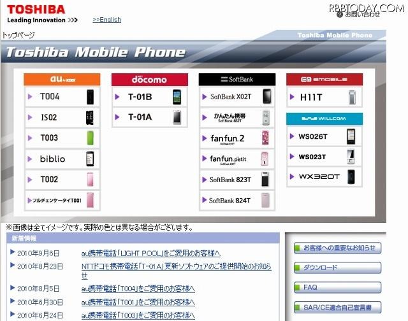Viewport: 408px width, 321px height.
Task: Click the H11T phone thumbnail
Action: (352, 97)
